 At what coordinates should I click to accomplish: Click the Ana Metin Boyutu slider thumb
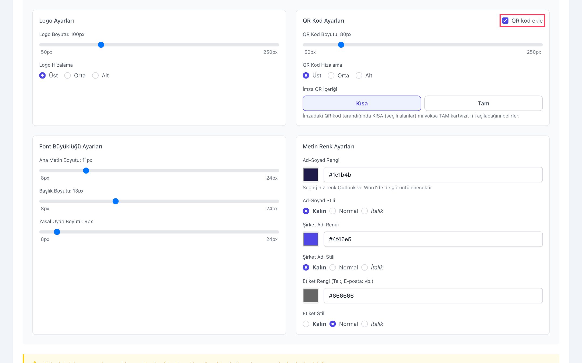86,171
